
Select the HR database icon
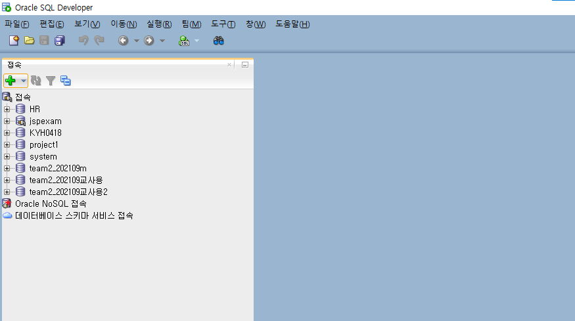[x=20, y=109]
